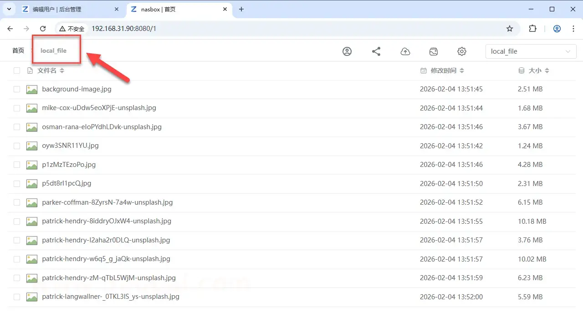
Task: Check the box for background-image.jpg
Action: tap(17, 90)
